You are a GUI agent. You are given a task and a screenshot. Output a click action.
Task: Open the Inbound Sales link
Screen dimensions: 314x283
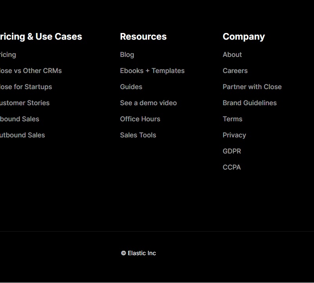click(x=20, y=119)
